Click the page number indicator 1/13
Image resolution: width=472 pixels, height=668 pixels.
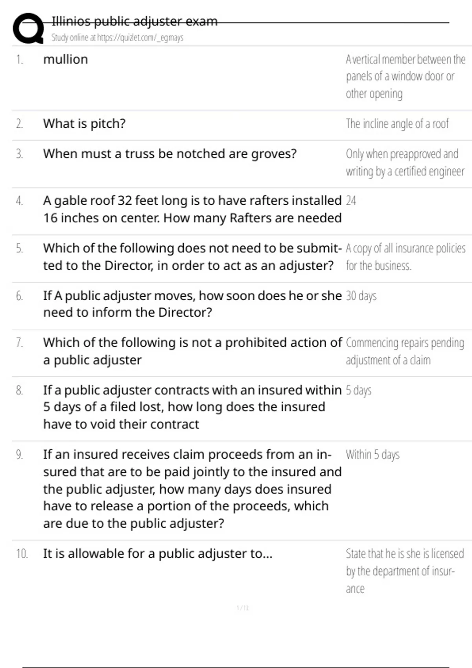(243, 608)
